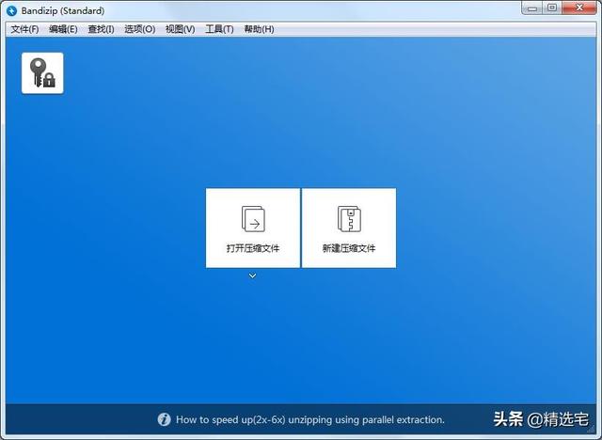Open the password manager key icon

pos(42,73)
